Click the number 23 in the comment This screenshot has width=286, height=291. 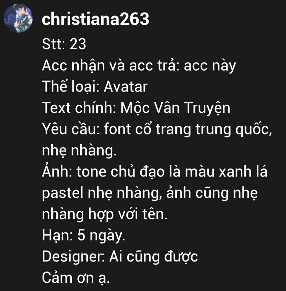[78, 44]
